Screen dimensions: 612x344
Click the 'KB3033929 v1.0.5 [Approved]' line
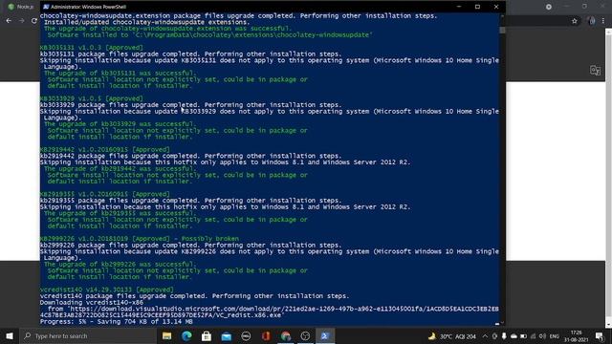click(92, 98)
